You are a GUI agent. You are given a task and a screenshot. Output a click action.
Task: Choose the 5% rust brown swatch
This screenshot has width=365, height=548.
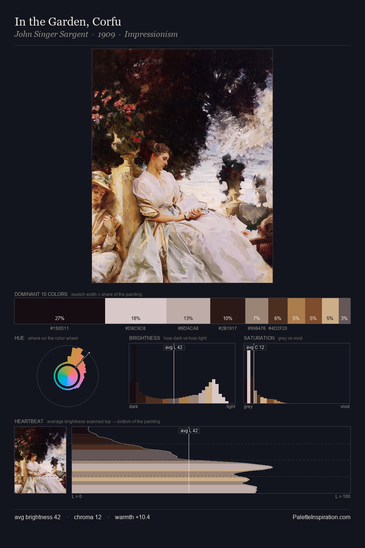314,311
